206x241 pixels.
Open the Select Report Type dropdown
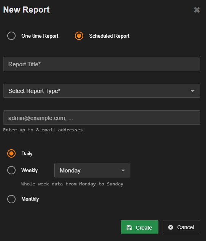[101, 91]
